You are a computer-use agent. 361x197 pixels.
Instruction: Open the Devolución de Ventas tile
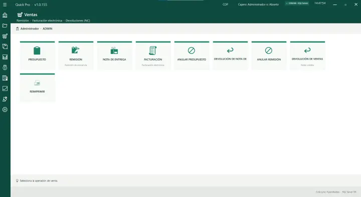pyautogui.click(x=307, y=55)
